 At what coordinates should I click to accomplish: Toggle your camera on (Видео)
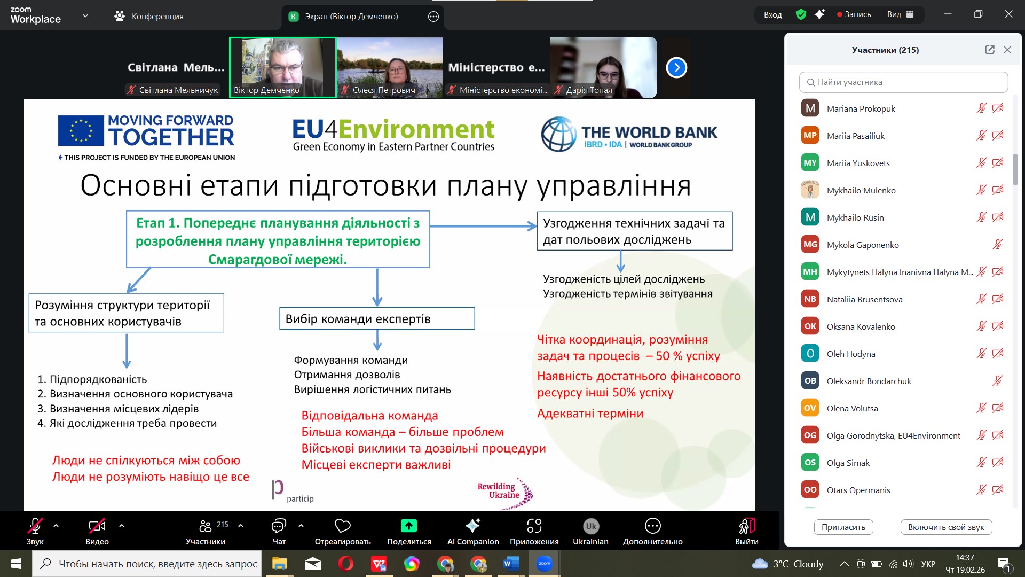point(97,526)
